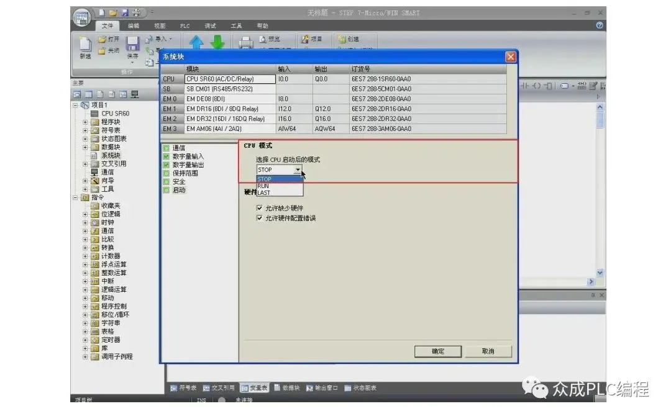Click the save disk icon in quick access toolbar
671x419 pixels.
pos(125,13)
